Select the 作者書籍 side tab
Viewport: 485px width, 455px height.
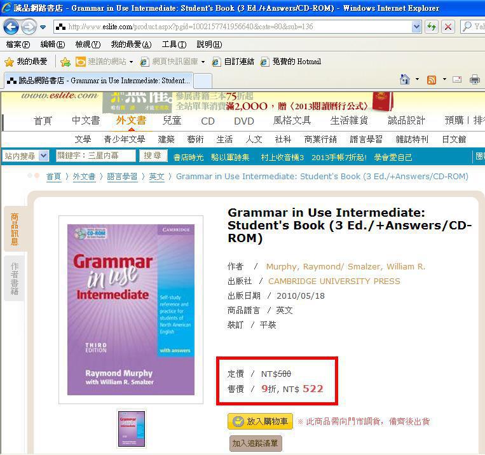point(15,278)
